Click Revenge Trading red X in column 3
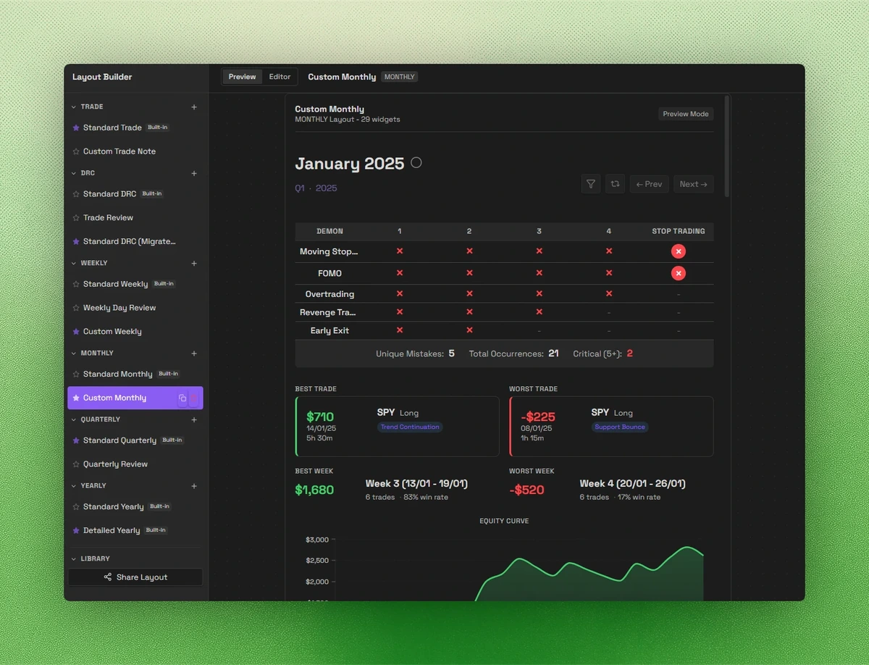The image size is (869, 665). (x=539, y=312)
